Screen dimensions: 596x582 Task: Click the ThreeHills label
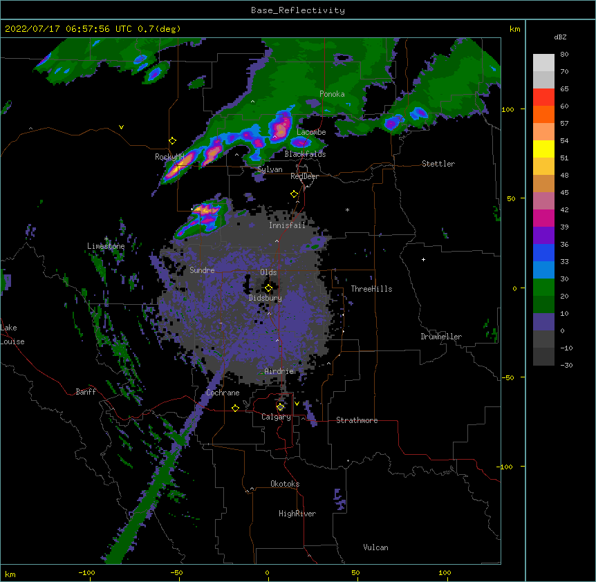[x=371, y=289]
